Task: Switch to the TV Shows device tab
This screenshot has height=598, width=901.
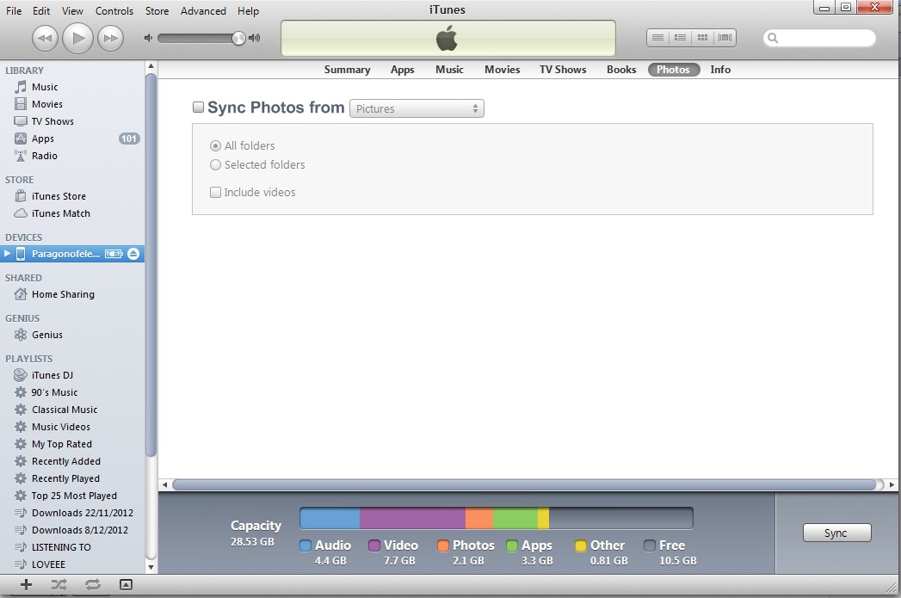Action: coord(563,70)
